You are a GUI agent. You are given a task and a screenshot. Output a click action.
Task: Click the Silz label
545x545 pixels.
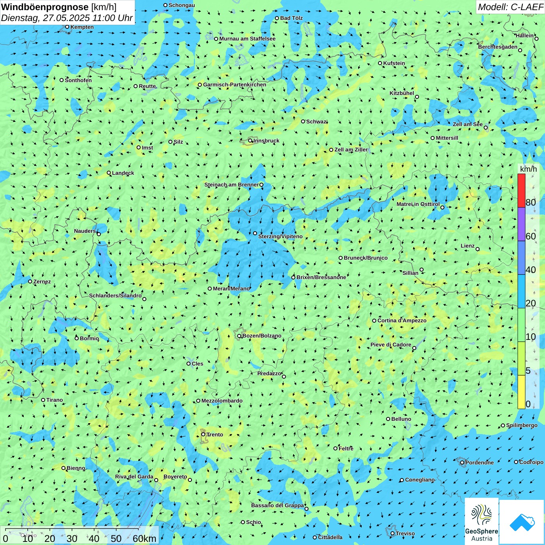point(178,142)
